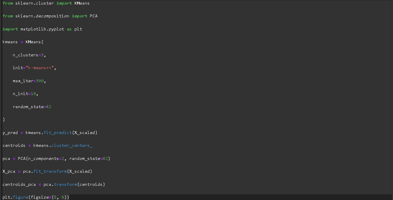Click the plt alias in the matplotlib import
The image size is (393, 200).
(x=78, y=29)
